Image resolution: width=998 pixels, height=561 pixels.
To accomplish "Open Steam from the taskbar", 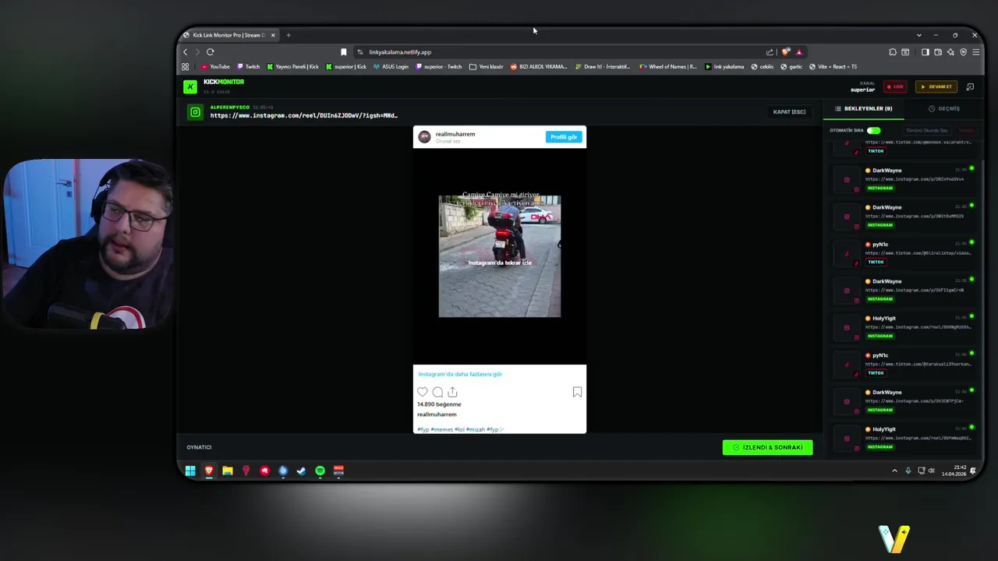I will pyautogui.click(x=302, y=471).
